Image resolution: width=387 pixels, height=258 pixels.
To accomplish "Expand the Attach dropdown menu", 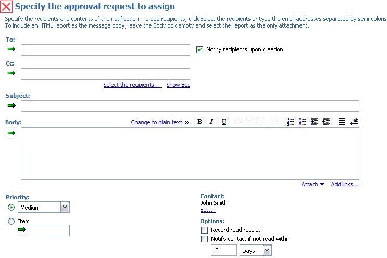I will [313, 184].
